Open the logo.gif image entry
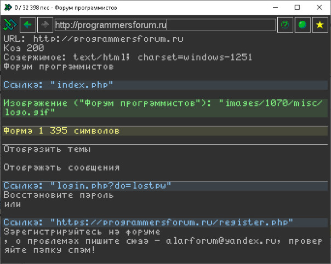This screenshot has height=264, width=331. click(164, 107)
